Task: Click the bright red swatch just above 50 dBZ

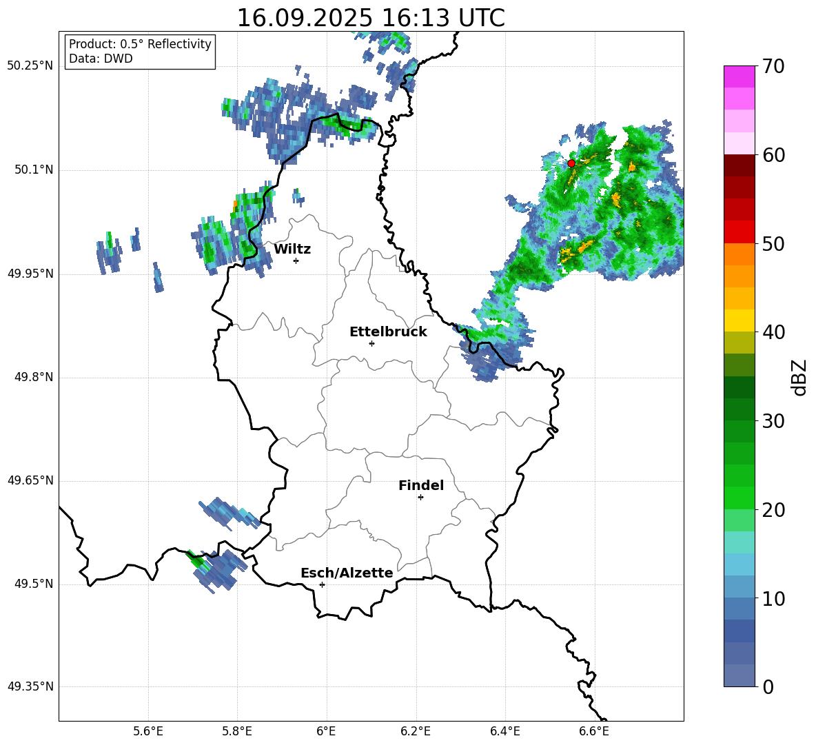Action: [x=739, y=232]
